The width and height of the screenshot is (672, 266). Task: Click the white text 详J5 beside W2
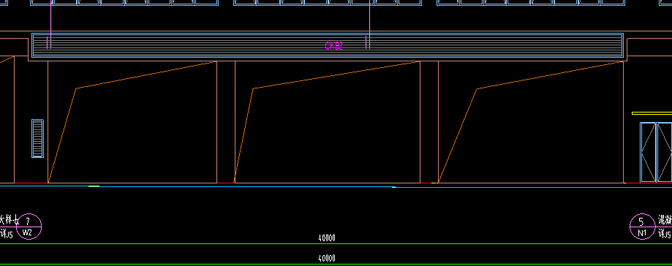[7, 234]
